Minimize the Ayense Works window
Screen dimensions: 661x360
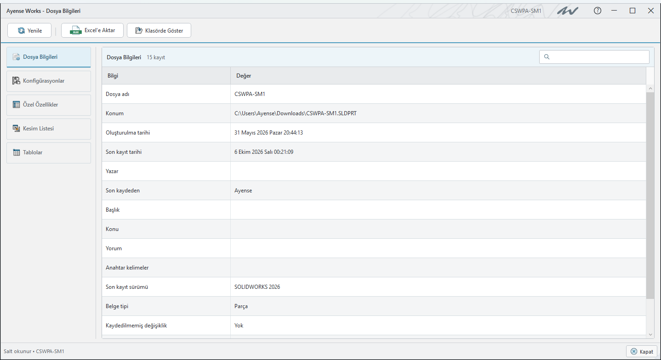[615, 11]
